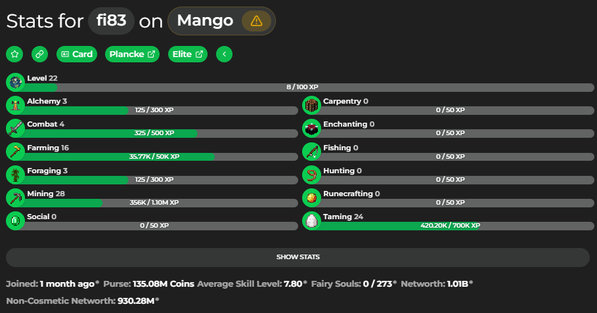Click the Foraging 125 / 300 XP bar
This screenshot has width=597, height=313.
click(154, 180)
